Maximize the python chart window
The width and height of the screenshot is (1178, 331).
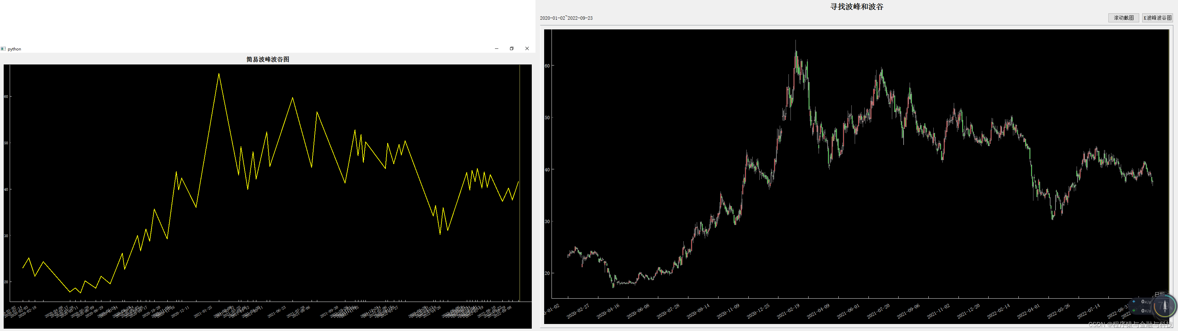click(x=512, y=48)
